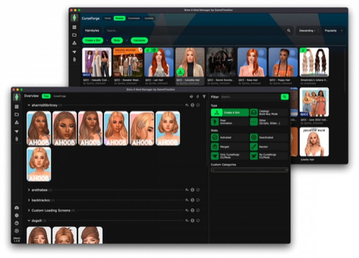Toggle the Only Curseforge CC/Mods filter

(x=230, y=156)
